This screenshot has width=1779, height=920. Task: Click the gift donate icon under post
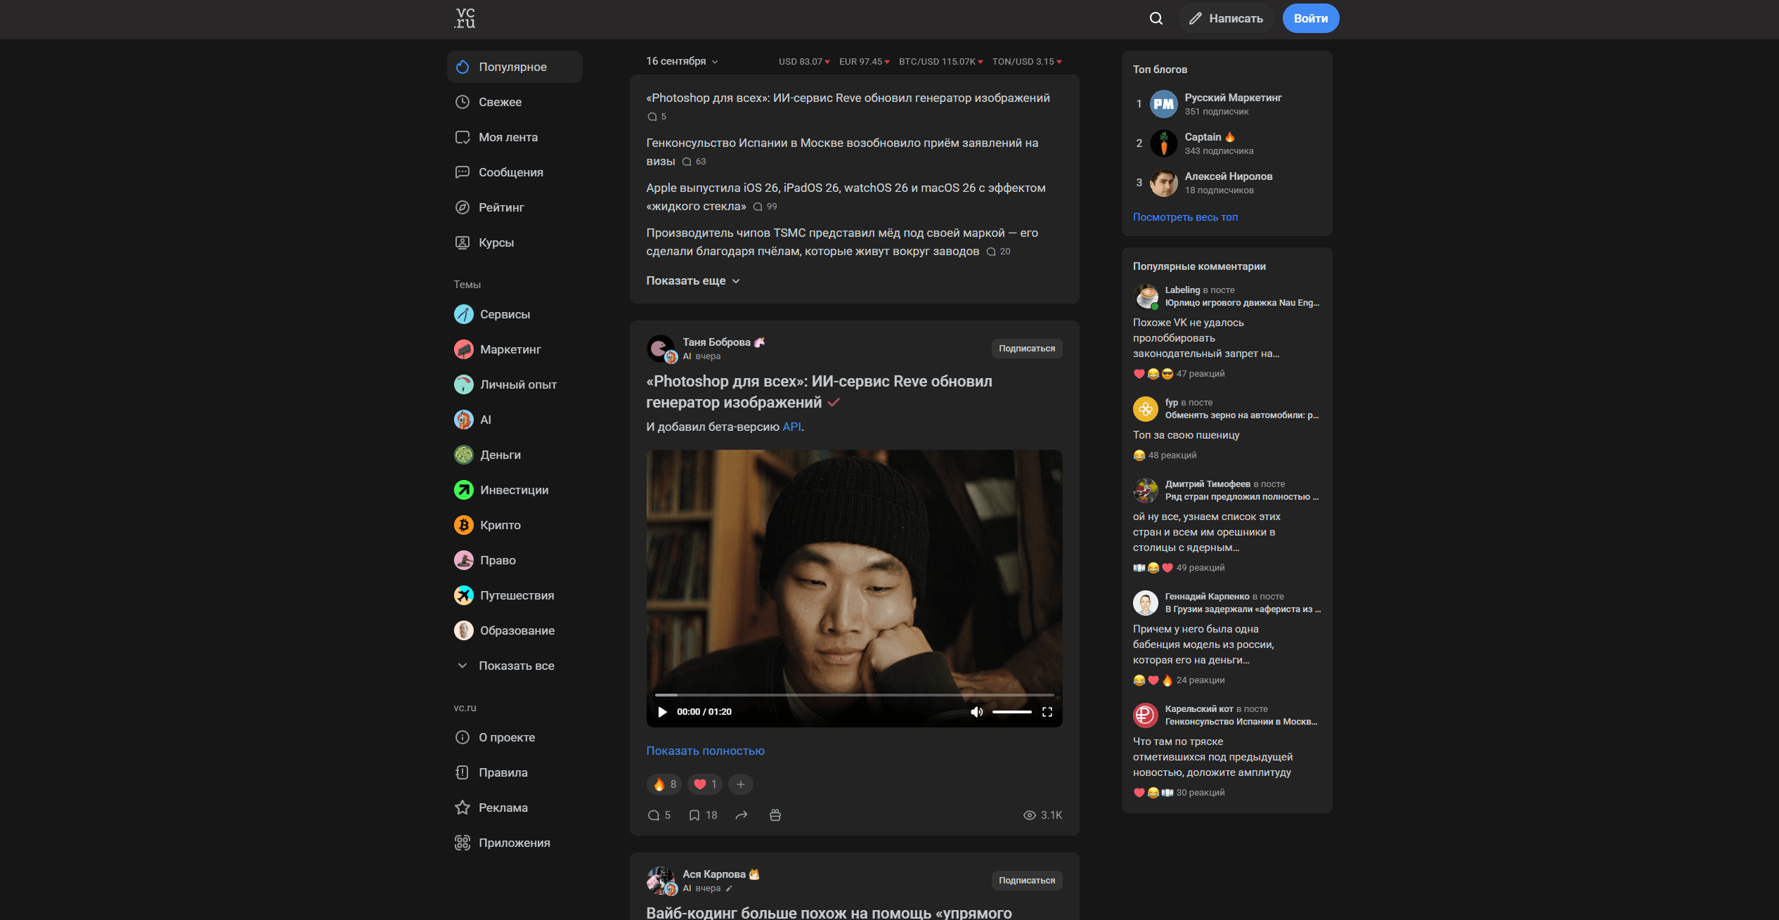point(775,815)
